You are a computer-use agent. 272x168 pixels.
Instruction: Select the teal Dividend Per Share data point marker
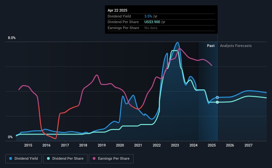(x=217, y=102)
